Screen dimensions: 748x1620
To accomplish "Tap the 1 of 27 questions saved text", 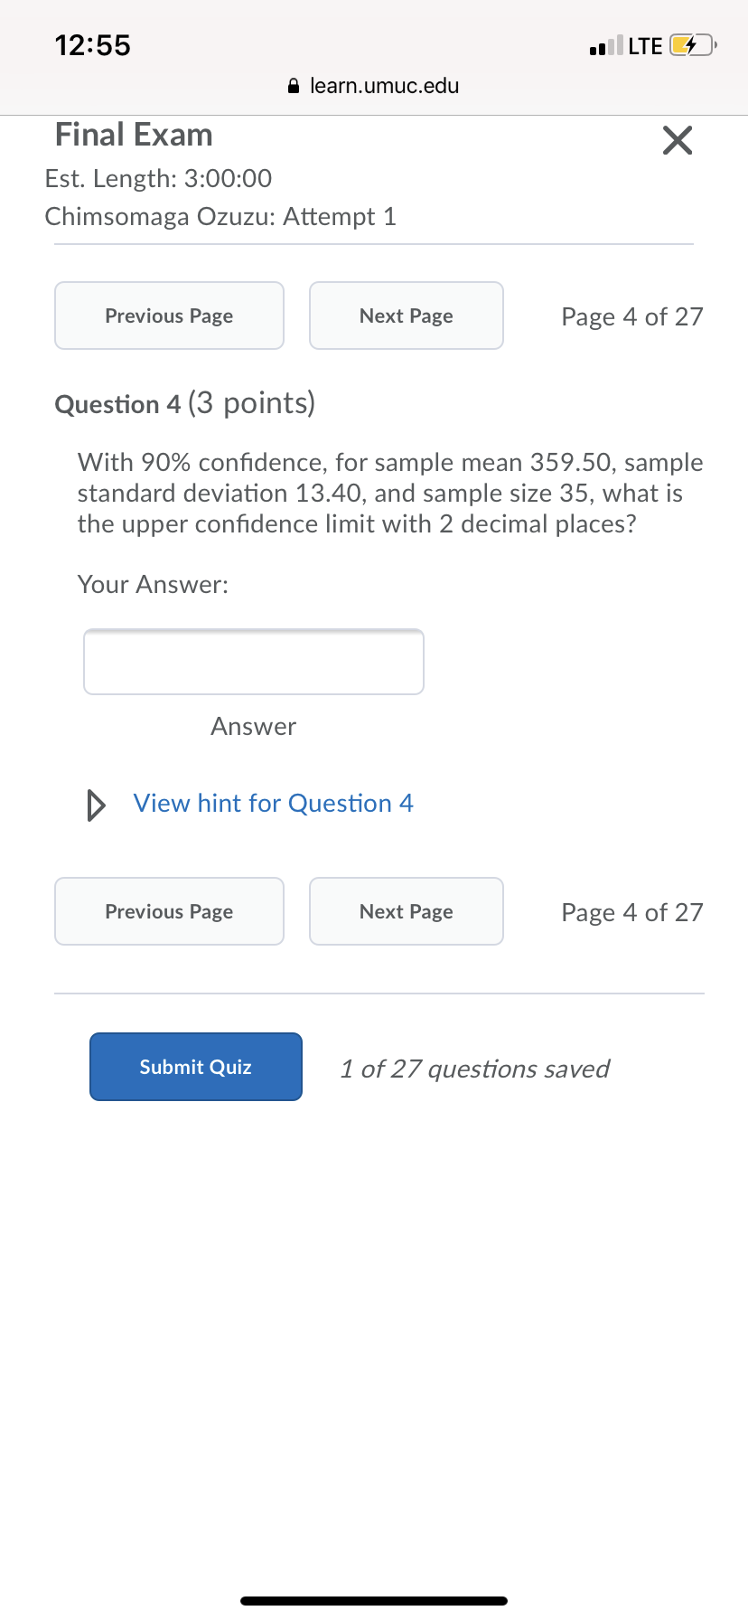I will point(474,1069).
